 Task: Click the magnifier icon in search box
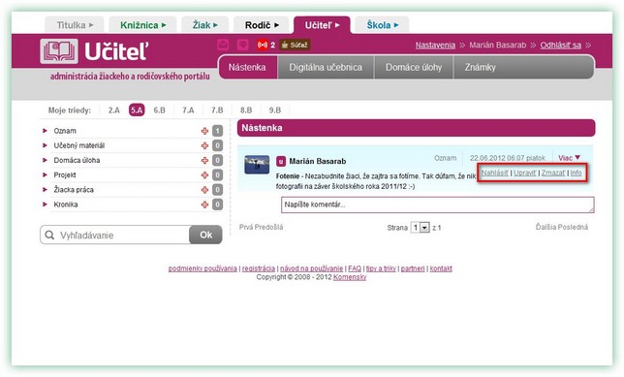click(49, 235)
